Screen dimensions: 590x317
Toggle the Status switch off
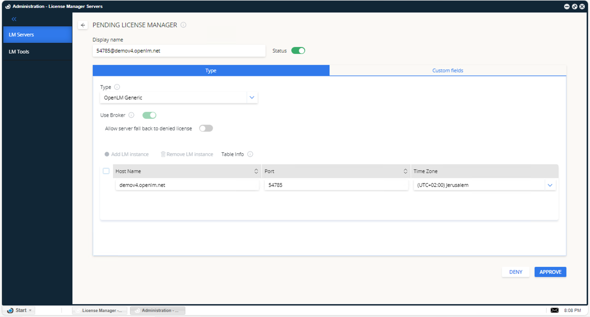[298, 51]
